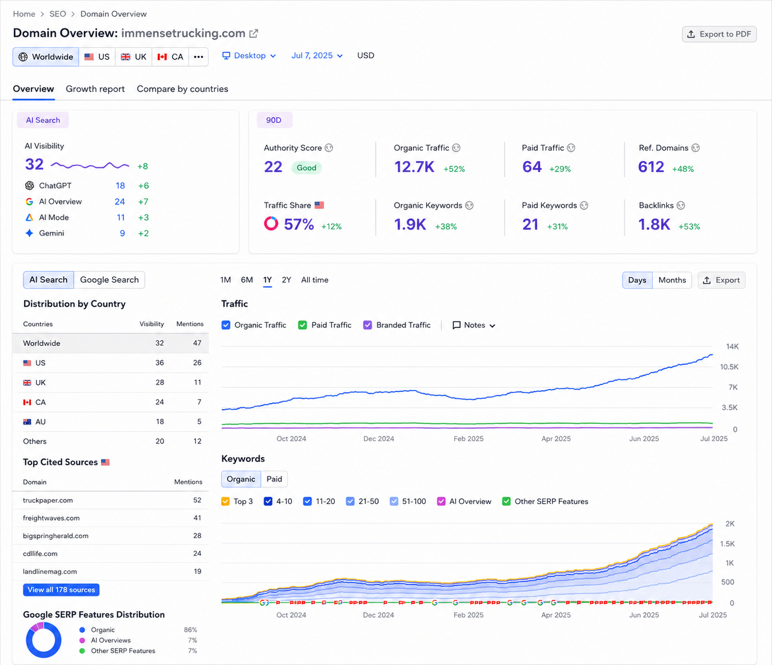The height and width of the screenshot is (665, 772).
Task: Click info icon next to Ref. Domains
Action: 695,148
